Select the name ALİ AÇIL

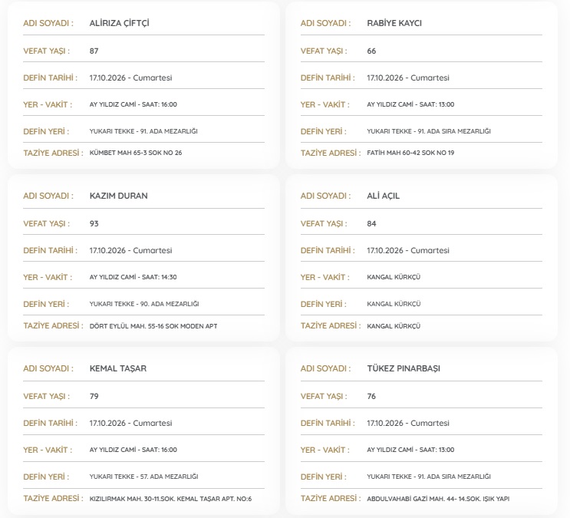(383, 196)
